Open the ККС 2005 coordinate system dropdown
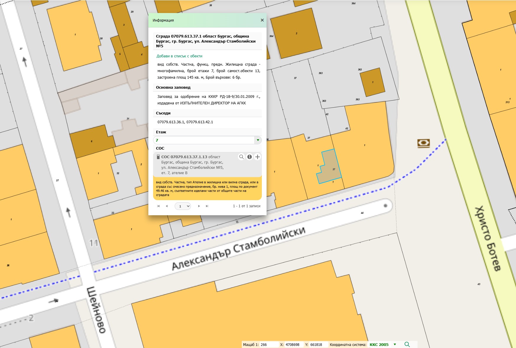 click(x=395, y=344)
